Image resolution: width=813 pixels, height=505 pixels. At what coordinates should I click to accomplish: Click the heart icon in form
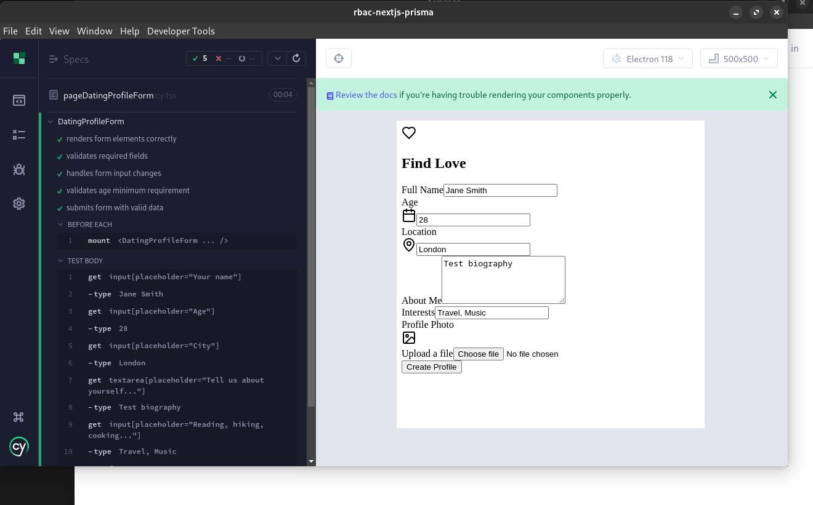pos(409,133)
